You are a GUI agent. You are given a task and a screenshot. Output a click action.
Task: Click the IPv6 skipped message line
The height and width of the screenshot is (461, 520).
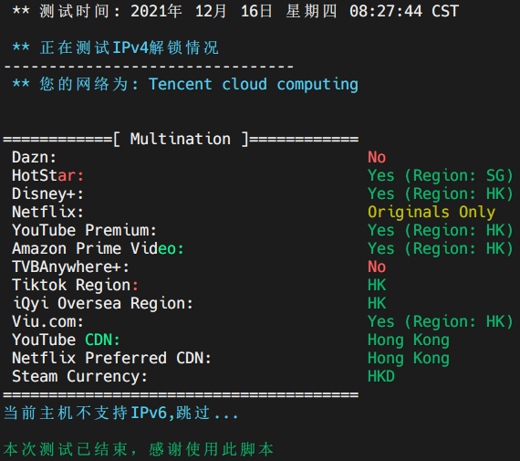coord(120,414)
